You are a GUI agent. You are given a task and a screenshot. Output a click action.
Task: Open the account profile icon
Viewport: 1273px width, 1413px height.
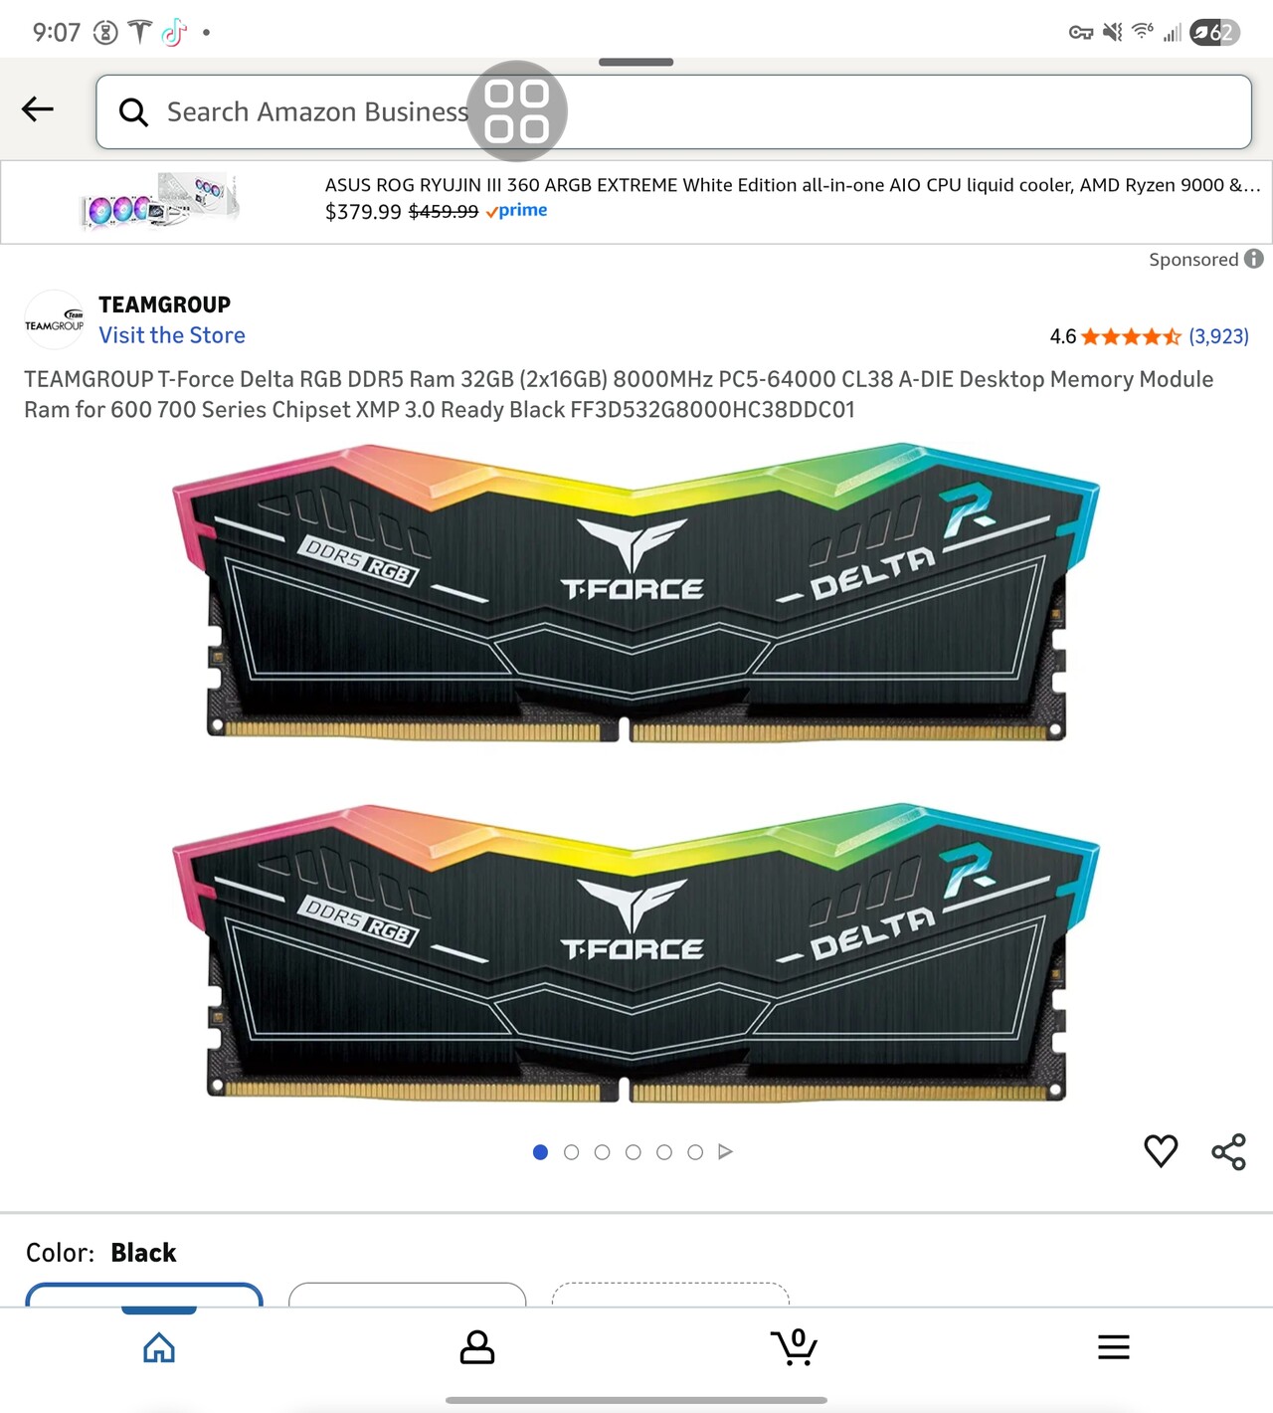click(477, 1347)
